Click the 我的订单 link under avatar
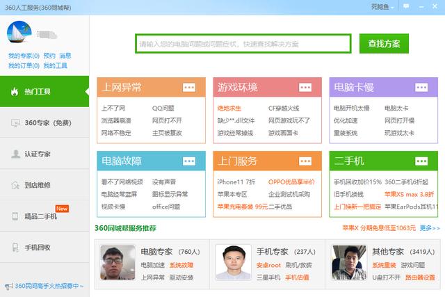 pyautogui.click(x=24, y=65)
